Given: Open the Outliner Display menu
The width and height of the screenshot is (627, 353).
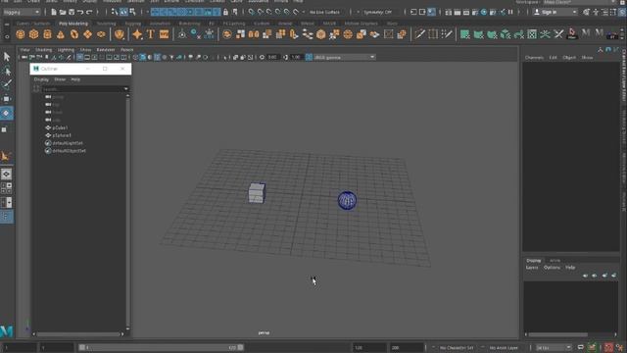Looking at the screenshot, I should (41, 79).
